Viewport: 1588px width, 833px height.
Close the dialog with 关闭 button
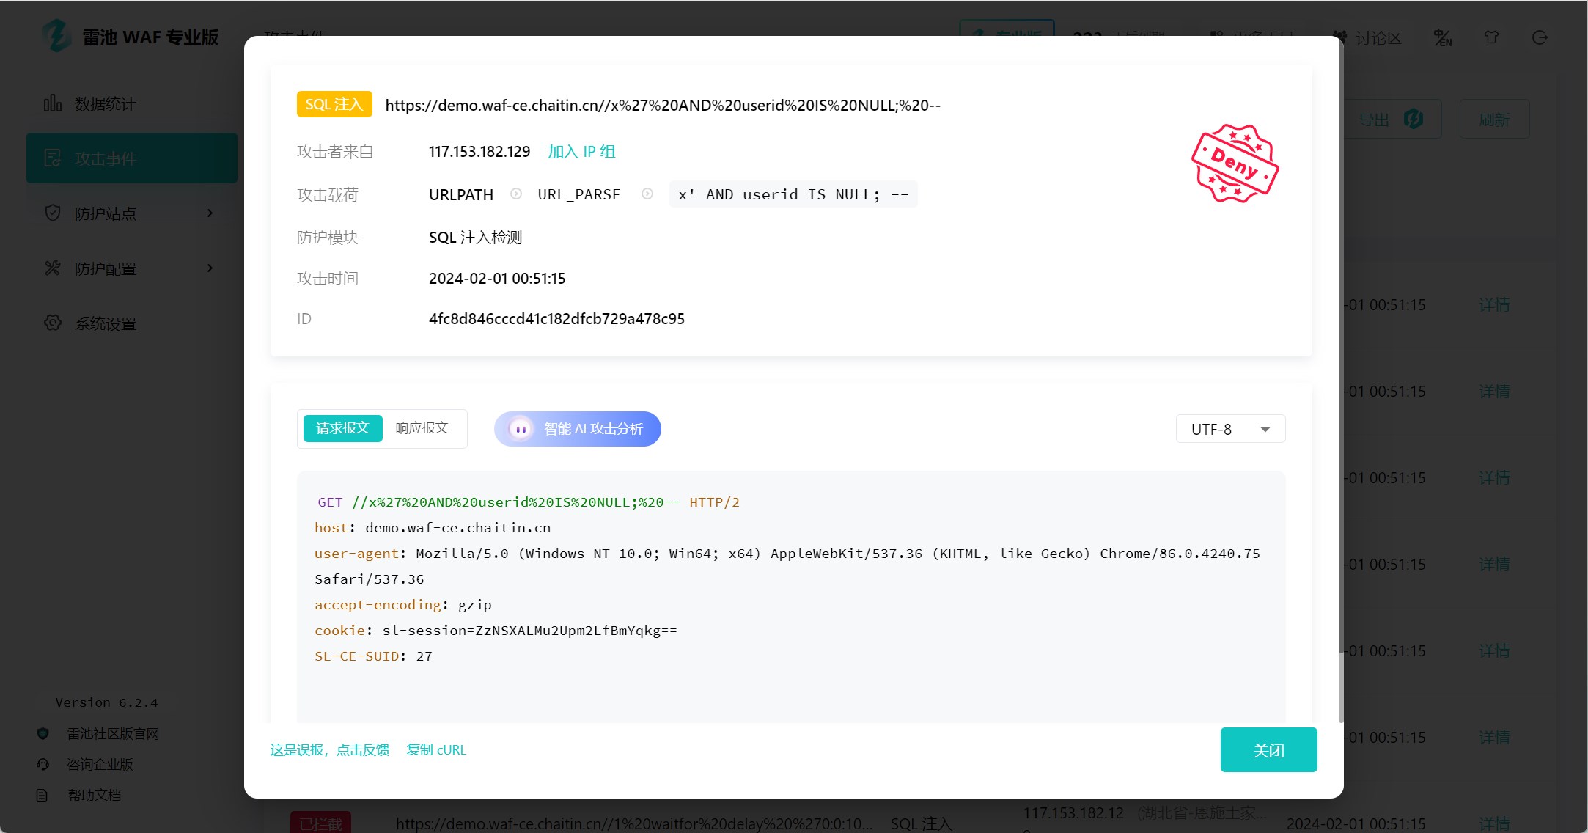(x=1268, y=749)
